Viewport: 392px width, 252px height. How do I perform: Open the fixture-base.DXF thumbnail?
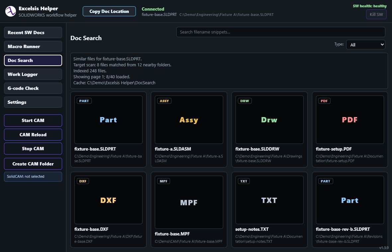point(109,200)
